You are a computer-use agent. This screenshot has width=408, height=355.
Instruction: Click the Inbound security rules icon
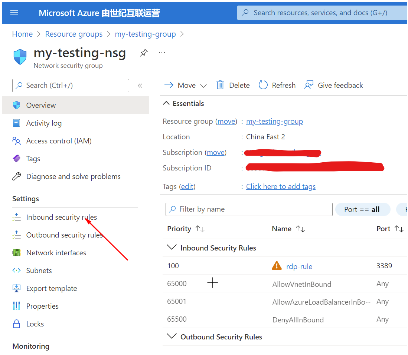tap(17, 217)
